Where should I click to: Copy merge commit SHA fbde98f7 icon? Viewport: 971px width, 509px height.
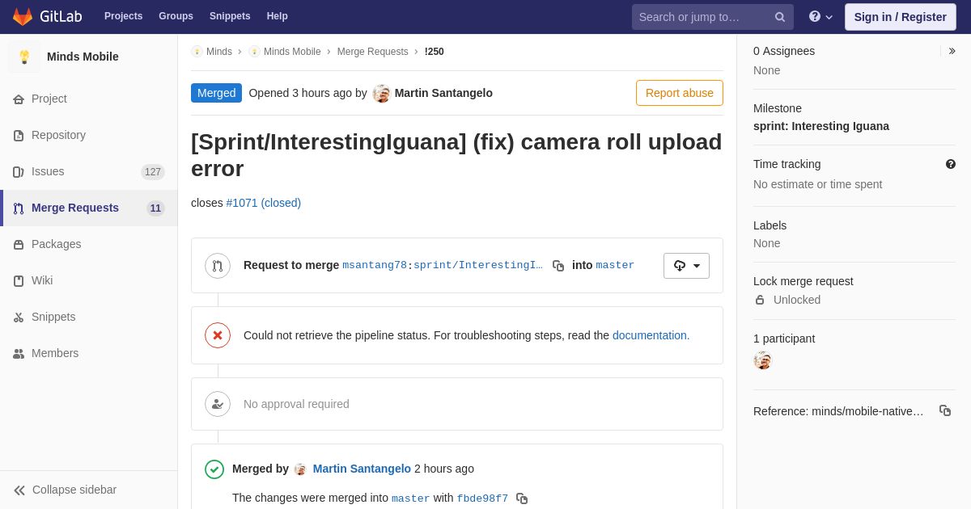point(522,498)
